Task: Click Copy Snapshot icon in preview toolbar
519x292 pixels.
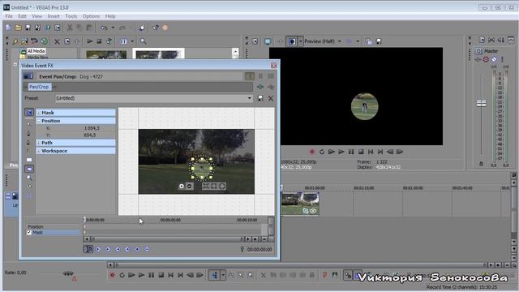Action: point(369,41)
